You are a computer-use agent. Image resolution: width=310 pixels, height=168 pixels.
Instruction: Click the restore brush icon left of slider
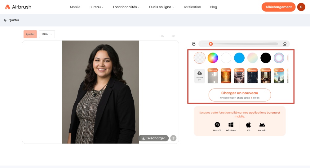(194, 44)
